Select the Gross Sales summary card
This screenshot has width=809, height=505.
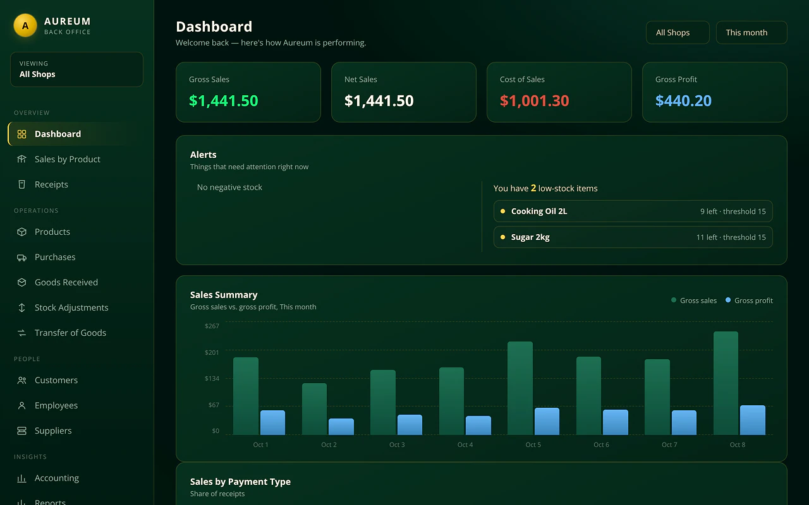click(x=248, y=92)
